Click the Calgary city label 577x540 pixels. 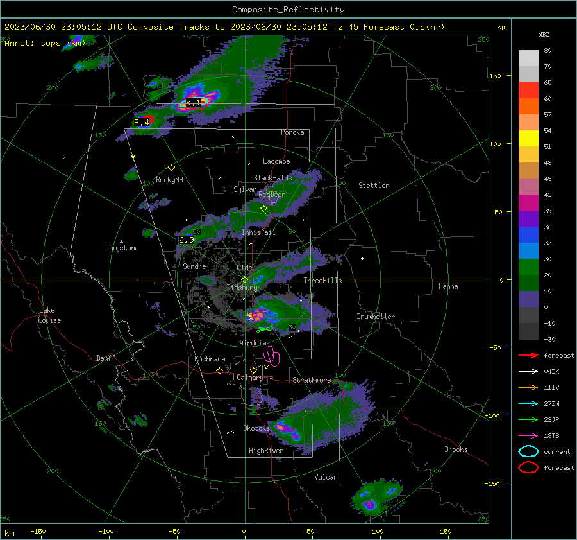(250, 378)
